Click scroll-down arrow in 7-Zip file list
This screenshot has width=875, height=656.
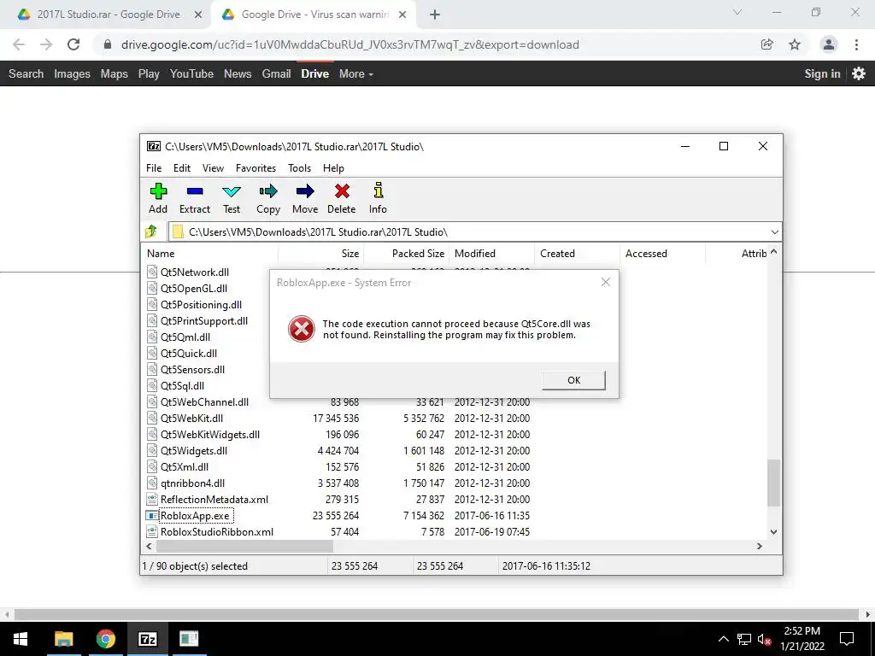[773, 531]
